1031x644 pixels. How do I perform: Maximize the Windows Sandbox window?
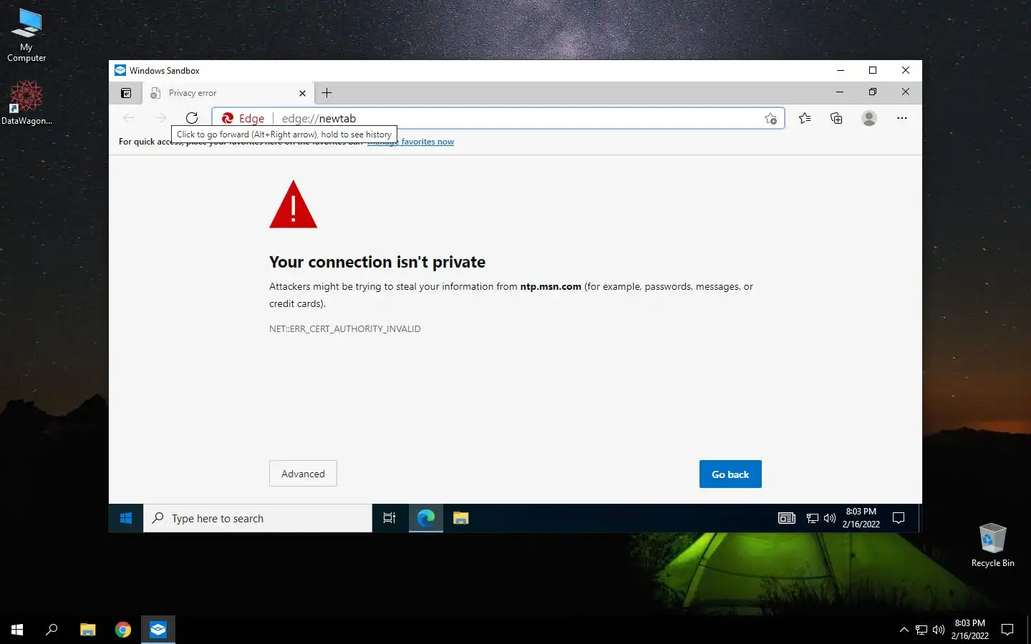click(x=873, y=70)
